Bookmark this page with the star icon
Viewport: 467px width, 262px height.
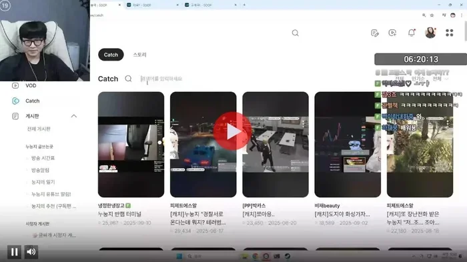click(432, 15)
